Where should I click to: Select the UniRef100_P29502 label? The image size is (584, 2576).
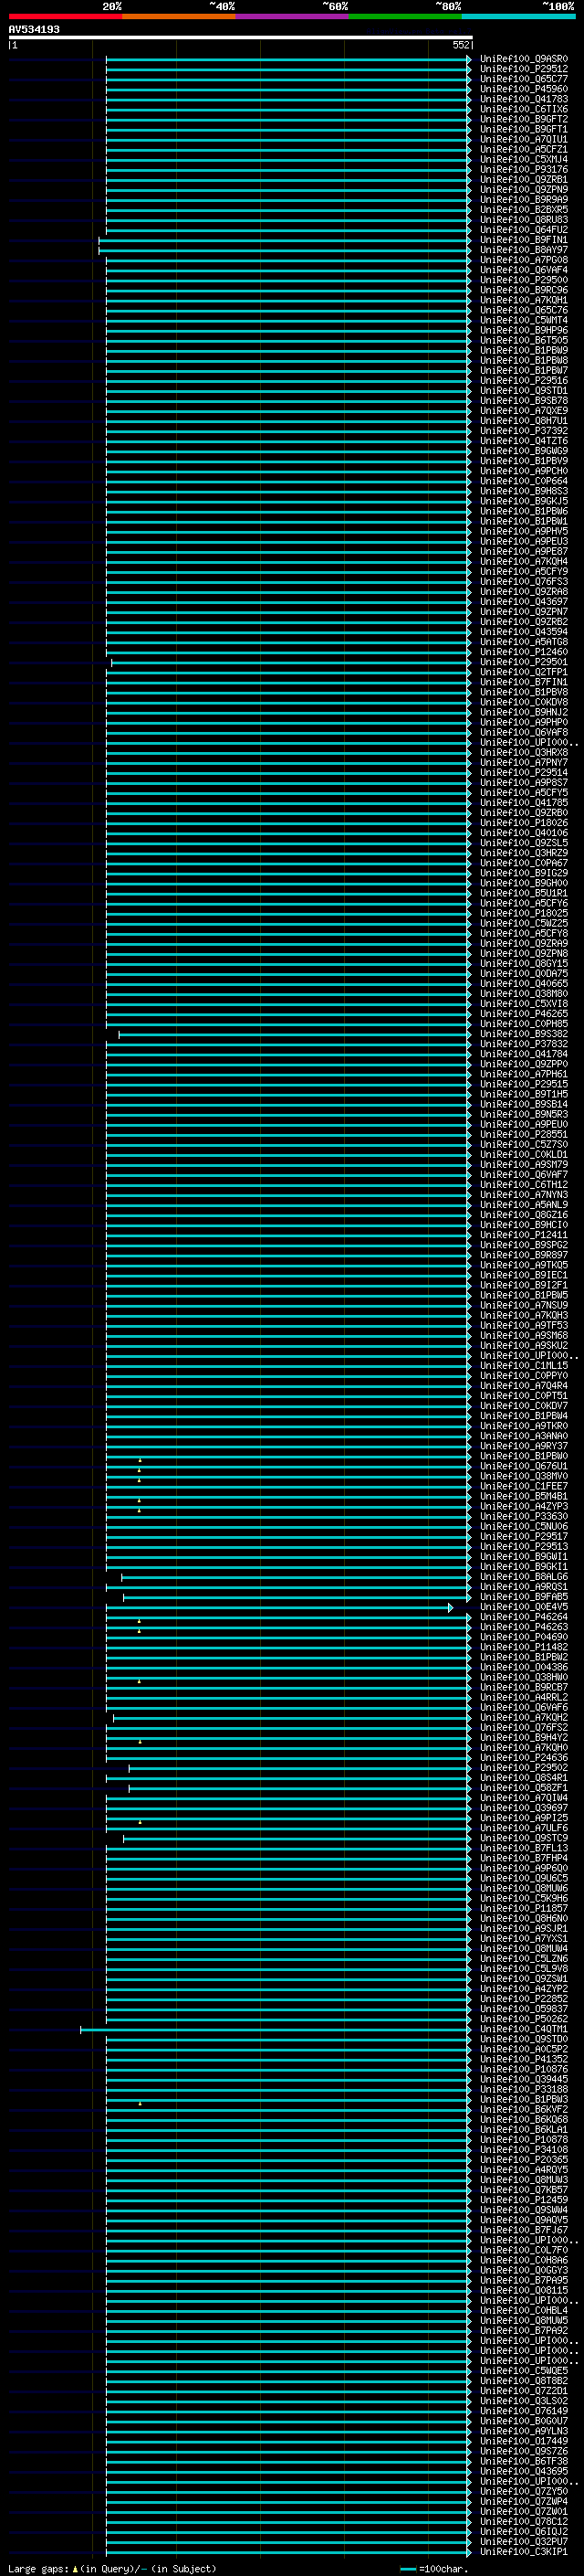[x=524, y=1768]
